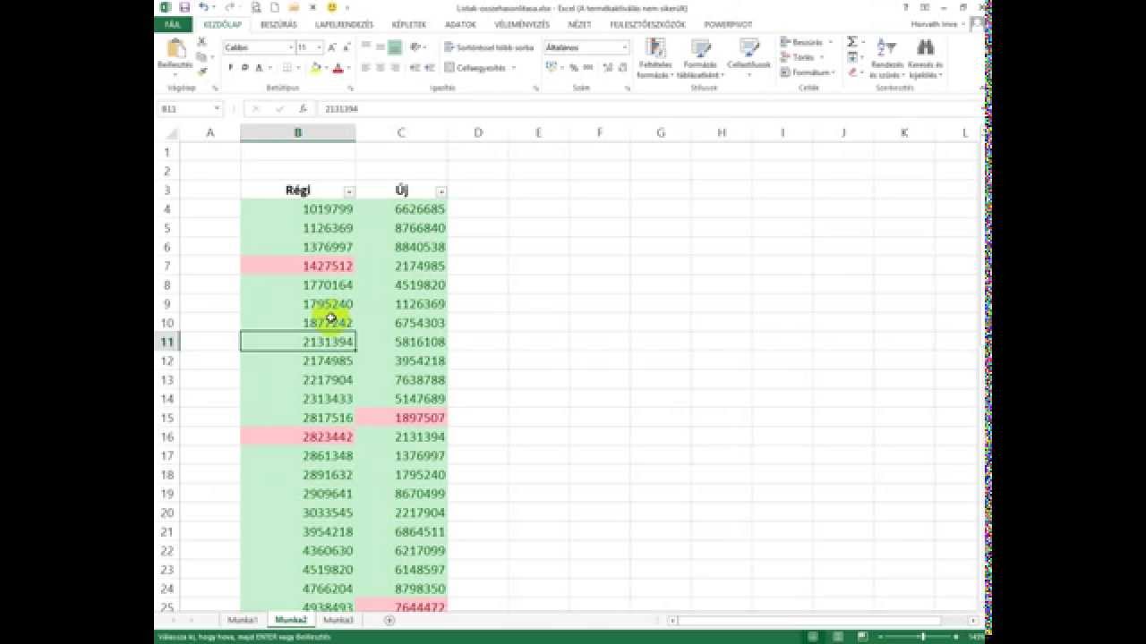This screenshot has height=644, width=1146.
Task: Click the Format (Formátum) cells button
Action: coord(807,72)
